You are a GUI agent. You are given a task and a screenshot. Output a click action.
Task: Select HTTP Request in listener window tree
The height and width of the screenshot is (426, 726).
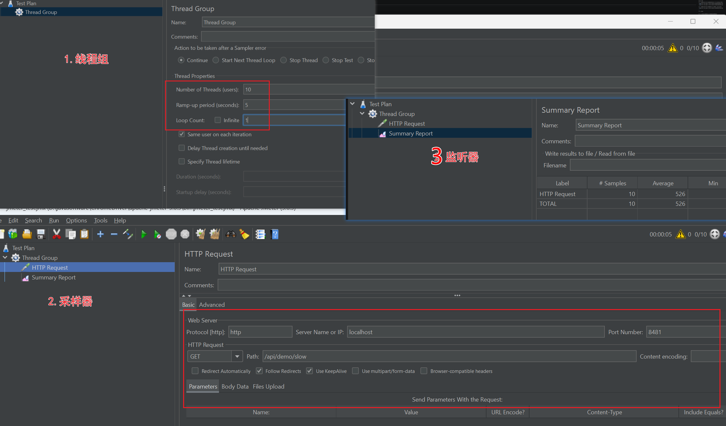point(407,123)
